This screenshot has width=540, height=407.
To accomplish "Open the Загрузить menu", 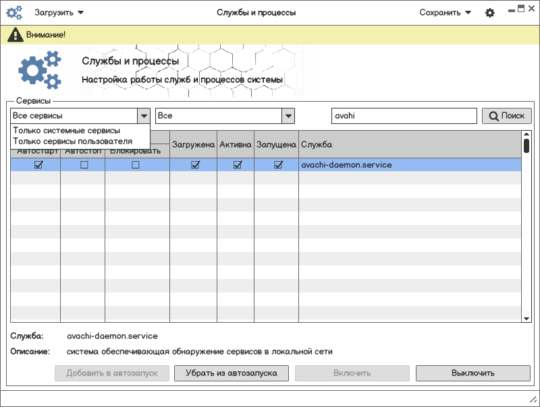I will [59, 13].
